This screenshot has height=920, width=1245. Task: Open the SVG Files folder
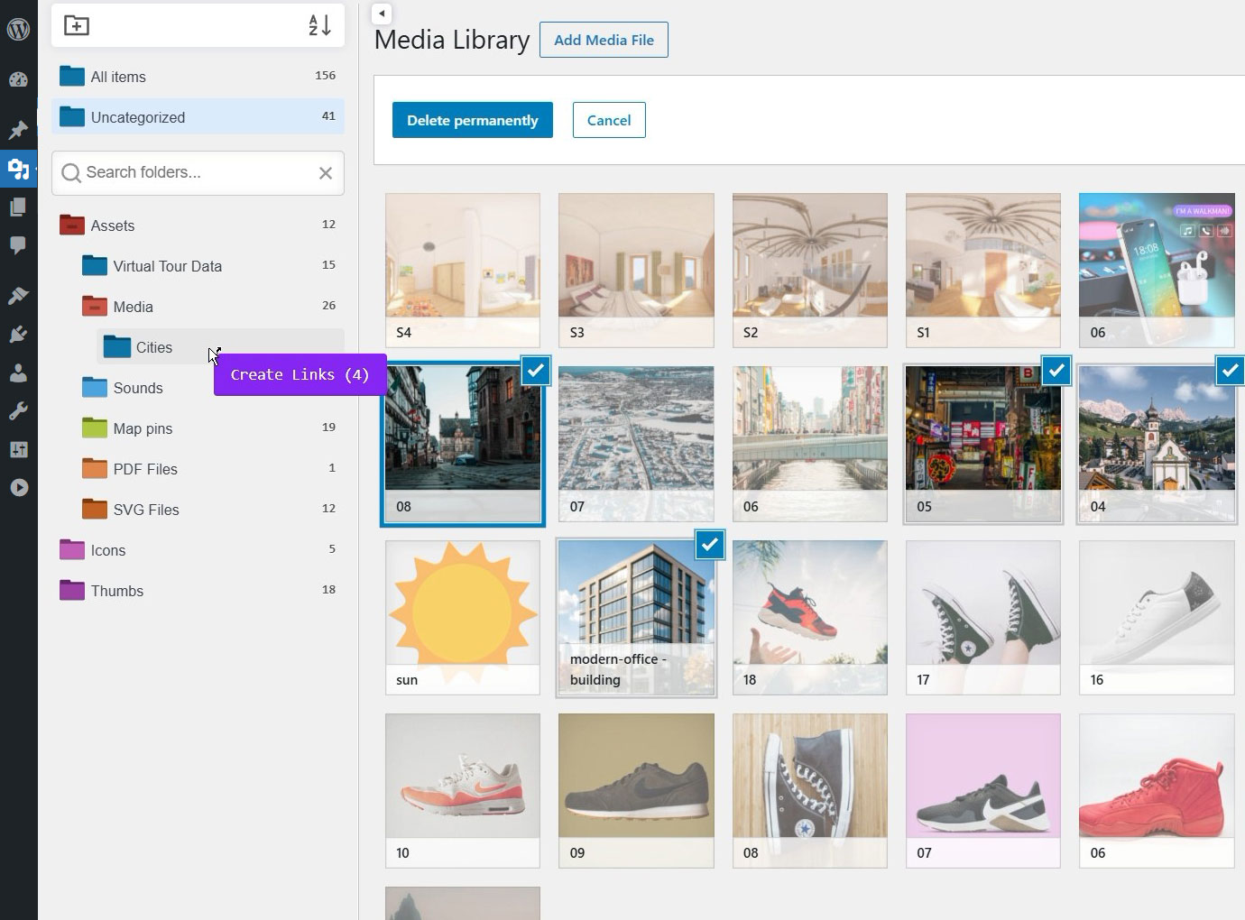[209, 510]
